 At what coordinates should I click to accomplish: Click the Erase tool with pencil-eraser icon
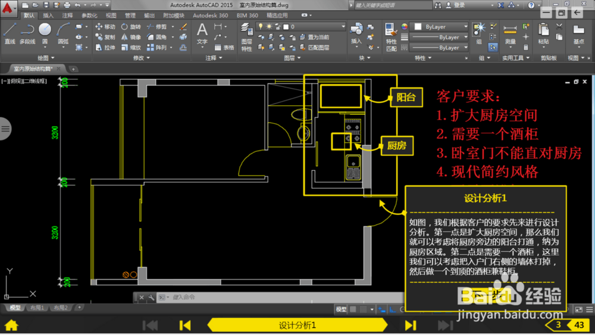(183, 27)
